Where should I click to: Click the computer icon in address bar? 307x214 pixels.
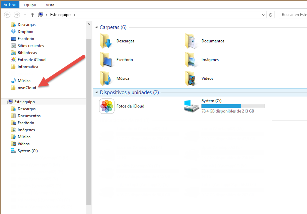(41, 14)
